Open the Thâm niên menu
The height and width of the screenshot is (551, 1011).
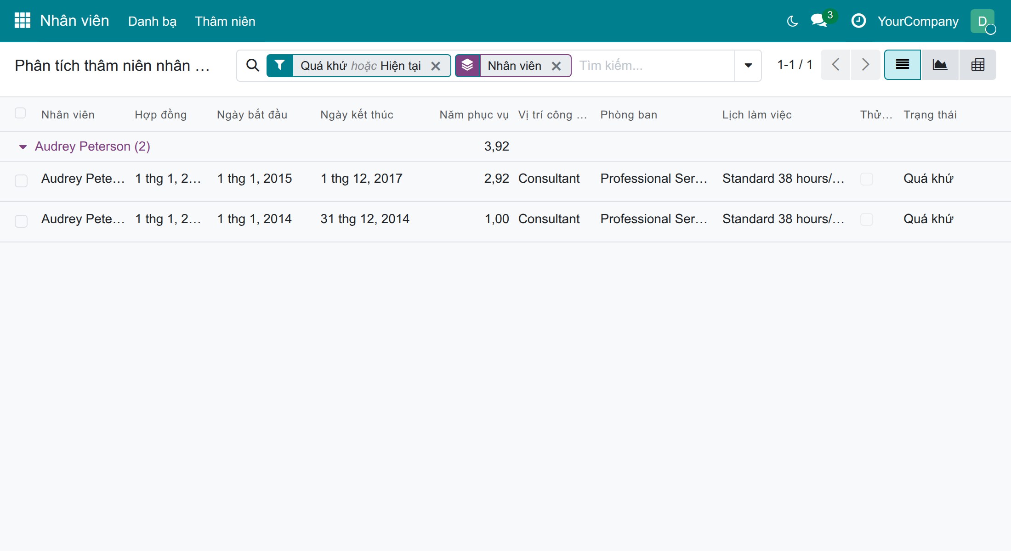(225, 21)
